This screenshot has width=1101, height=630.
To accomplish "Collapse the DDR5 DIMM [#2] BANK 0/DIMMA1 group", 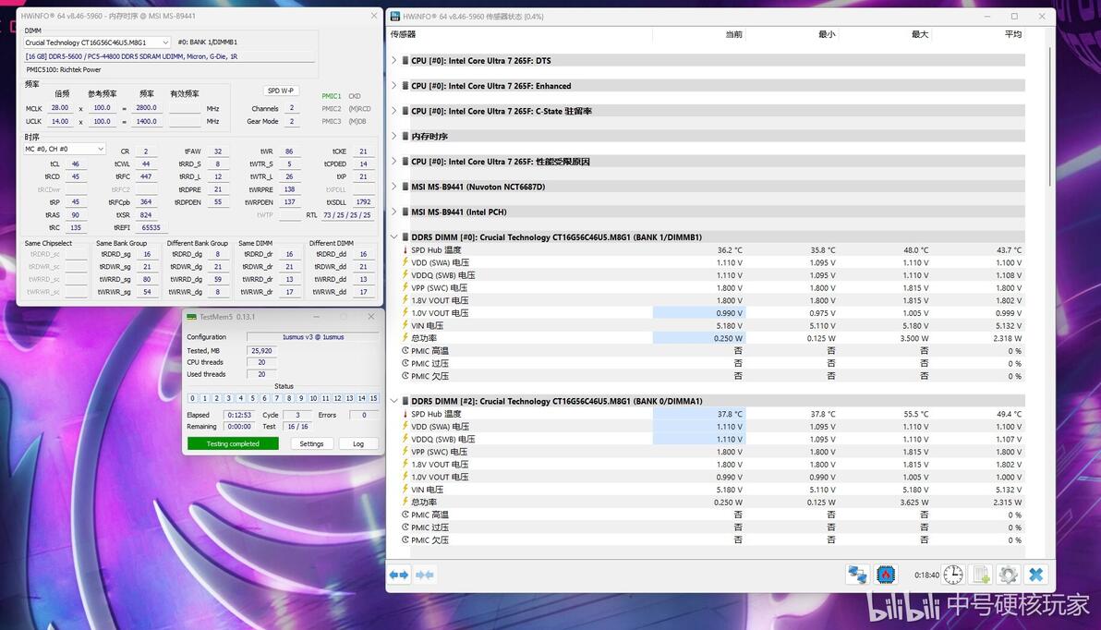I will 393,401.
